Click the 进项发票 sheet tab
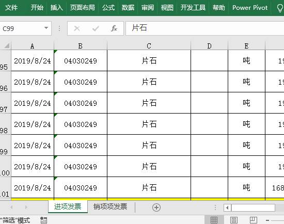This screenshot has width=284, height=224. 68,206
